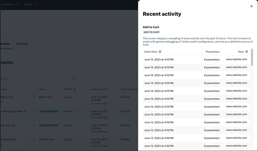Click the AUTO-CREATED badge on Site visits
258x151 pixels.
(x=48, y=125)
